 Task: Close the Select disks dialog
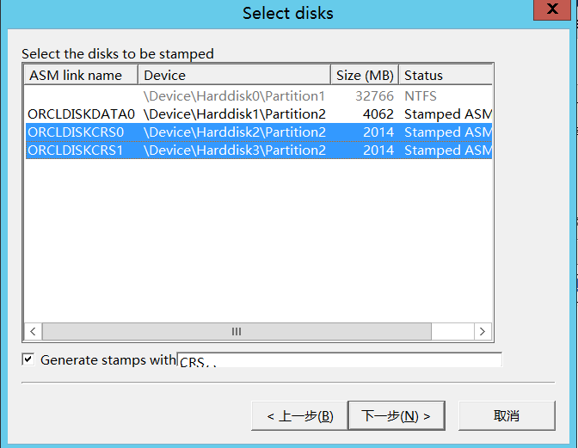[552, 9]
